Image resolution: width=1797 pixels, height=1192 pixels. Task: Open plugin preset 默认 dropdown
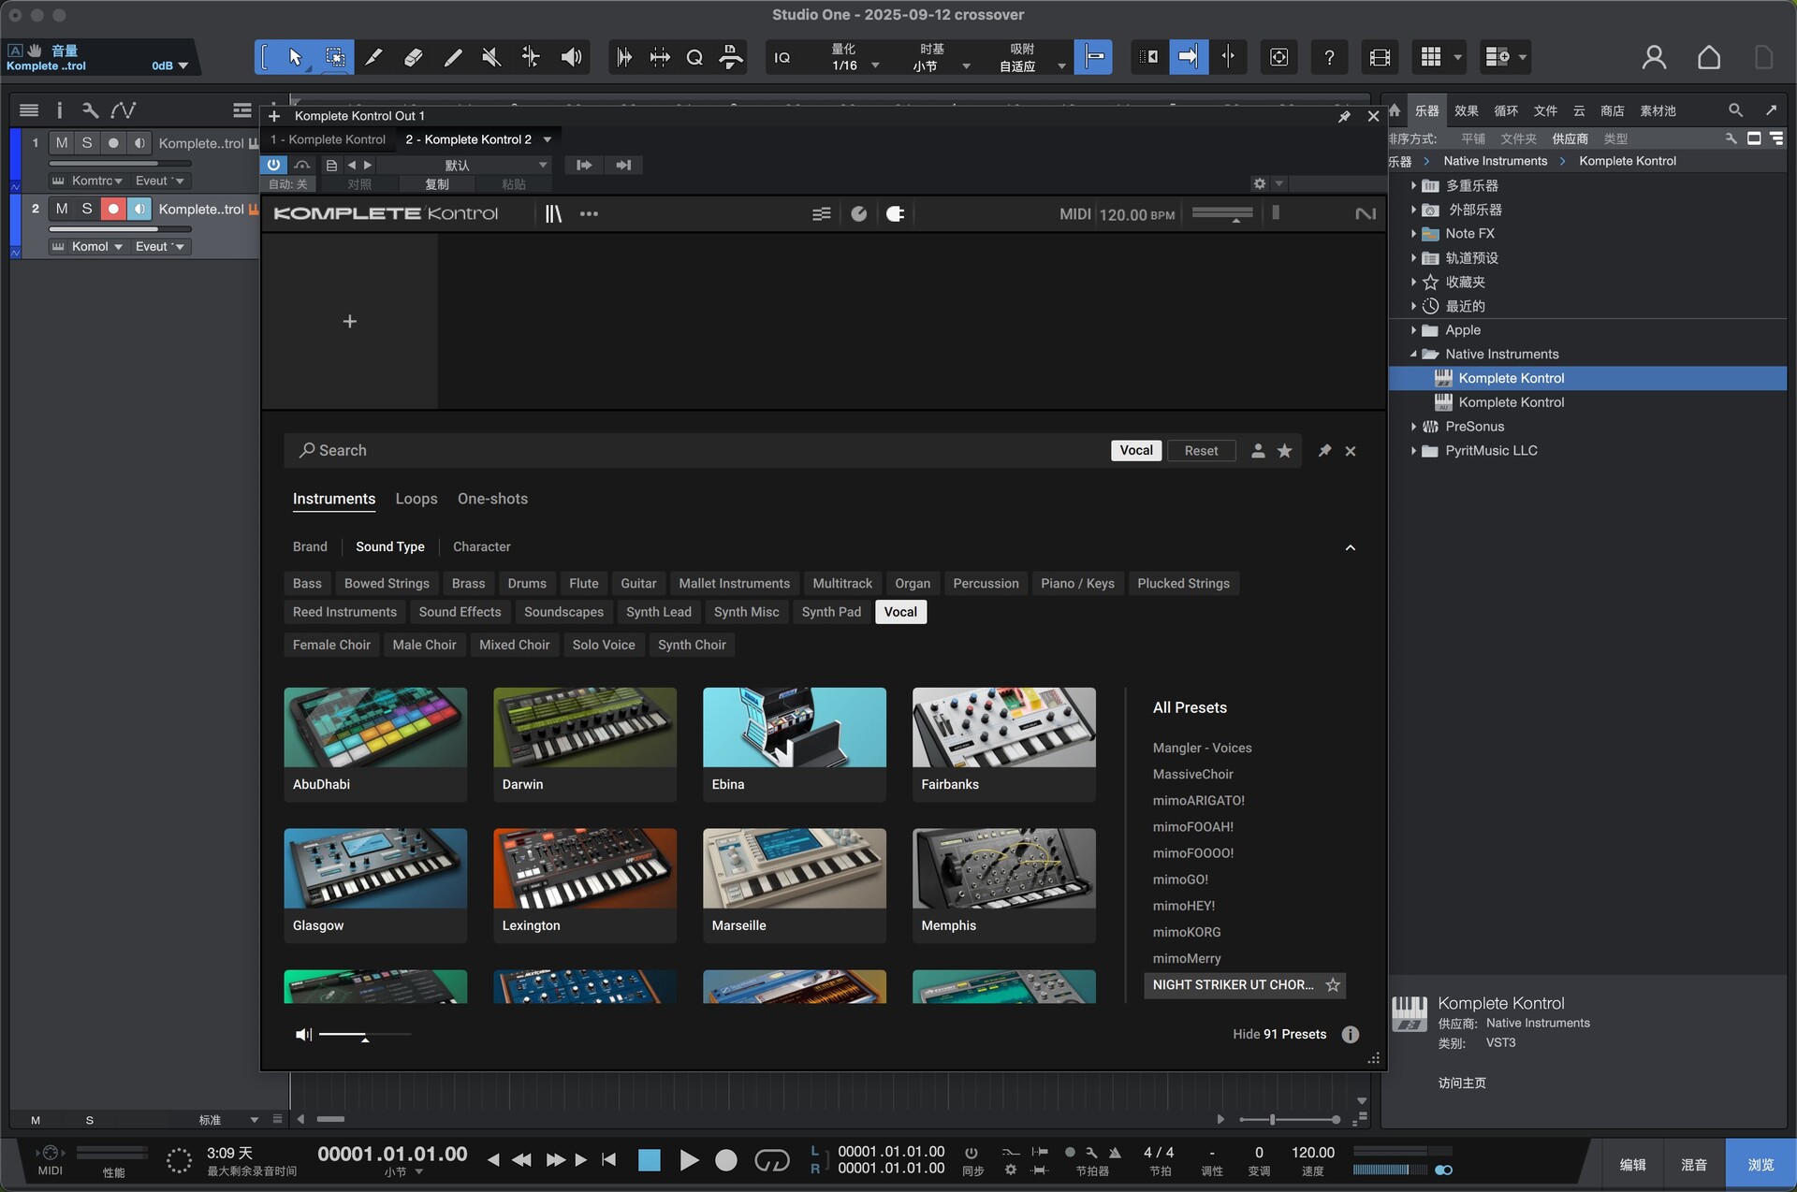(x=465, y=165)
